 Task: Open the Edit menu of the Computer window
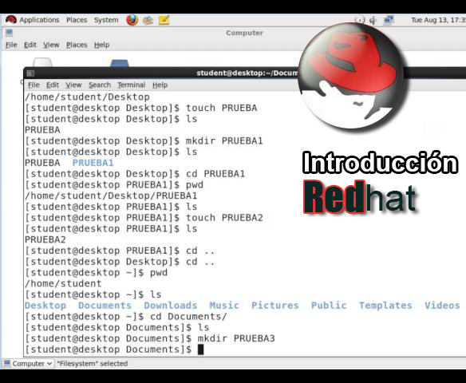pos(30,45)
